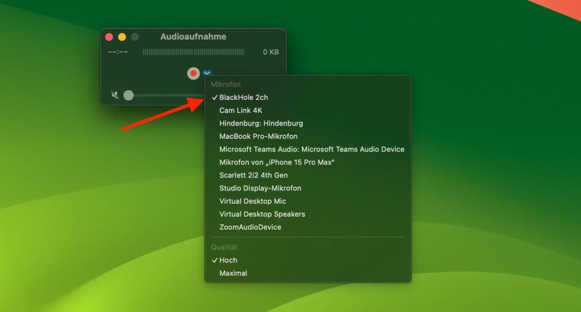Select ZoomAudioDevice input
This screenshot has width=581, height=312.
coord(308,227)
